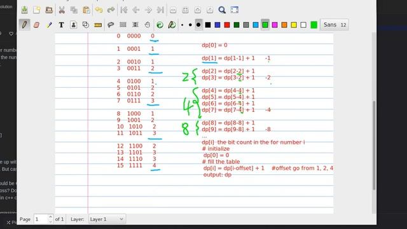Viewport: 407px width, 229px height.
Task: Select the Insert Image tool
Action: [x=74, y=25]
